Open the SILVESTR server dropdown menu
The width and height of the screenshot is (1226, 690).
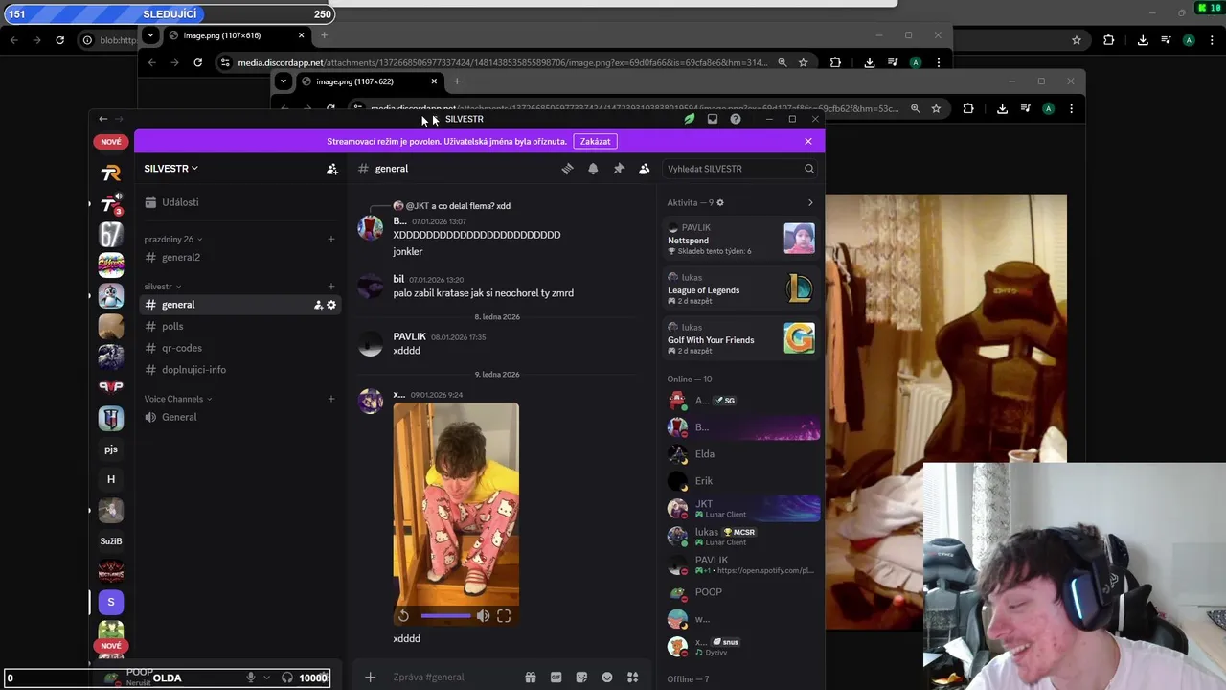171,169
